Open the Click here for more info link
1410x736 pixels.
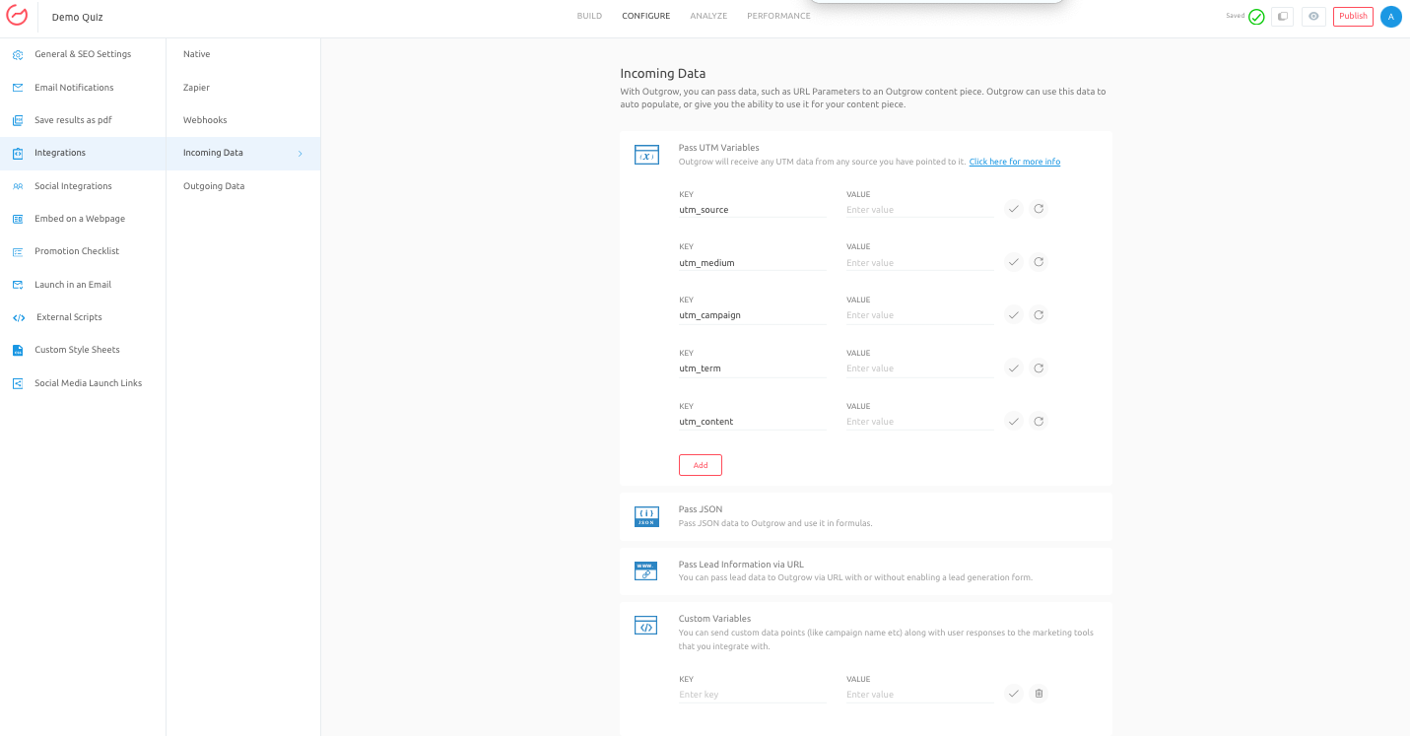tap(1015, 162)
